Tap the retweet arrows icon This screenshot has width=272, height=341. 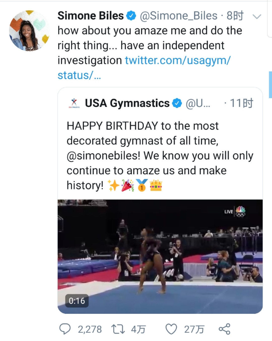[x=118, y=329]
